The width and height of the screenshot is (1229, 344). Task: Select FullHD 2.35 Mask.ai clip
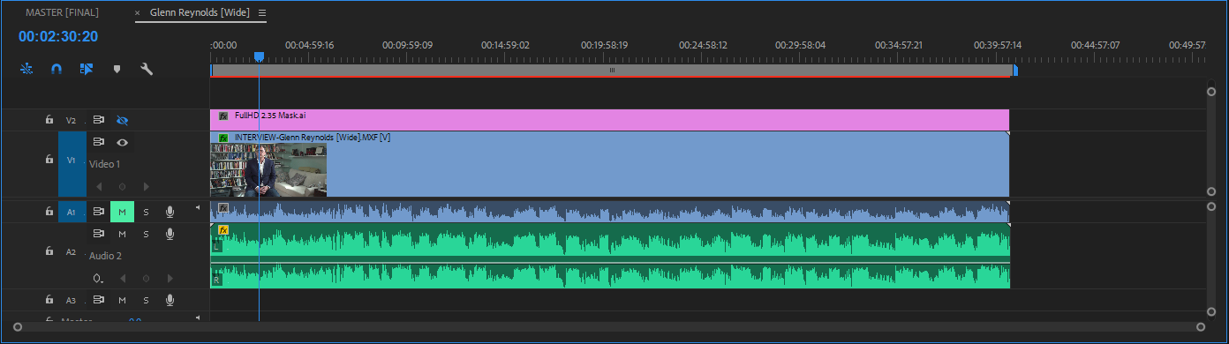(609, 120)
